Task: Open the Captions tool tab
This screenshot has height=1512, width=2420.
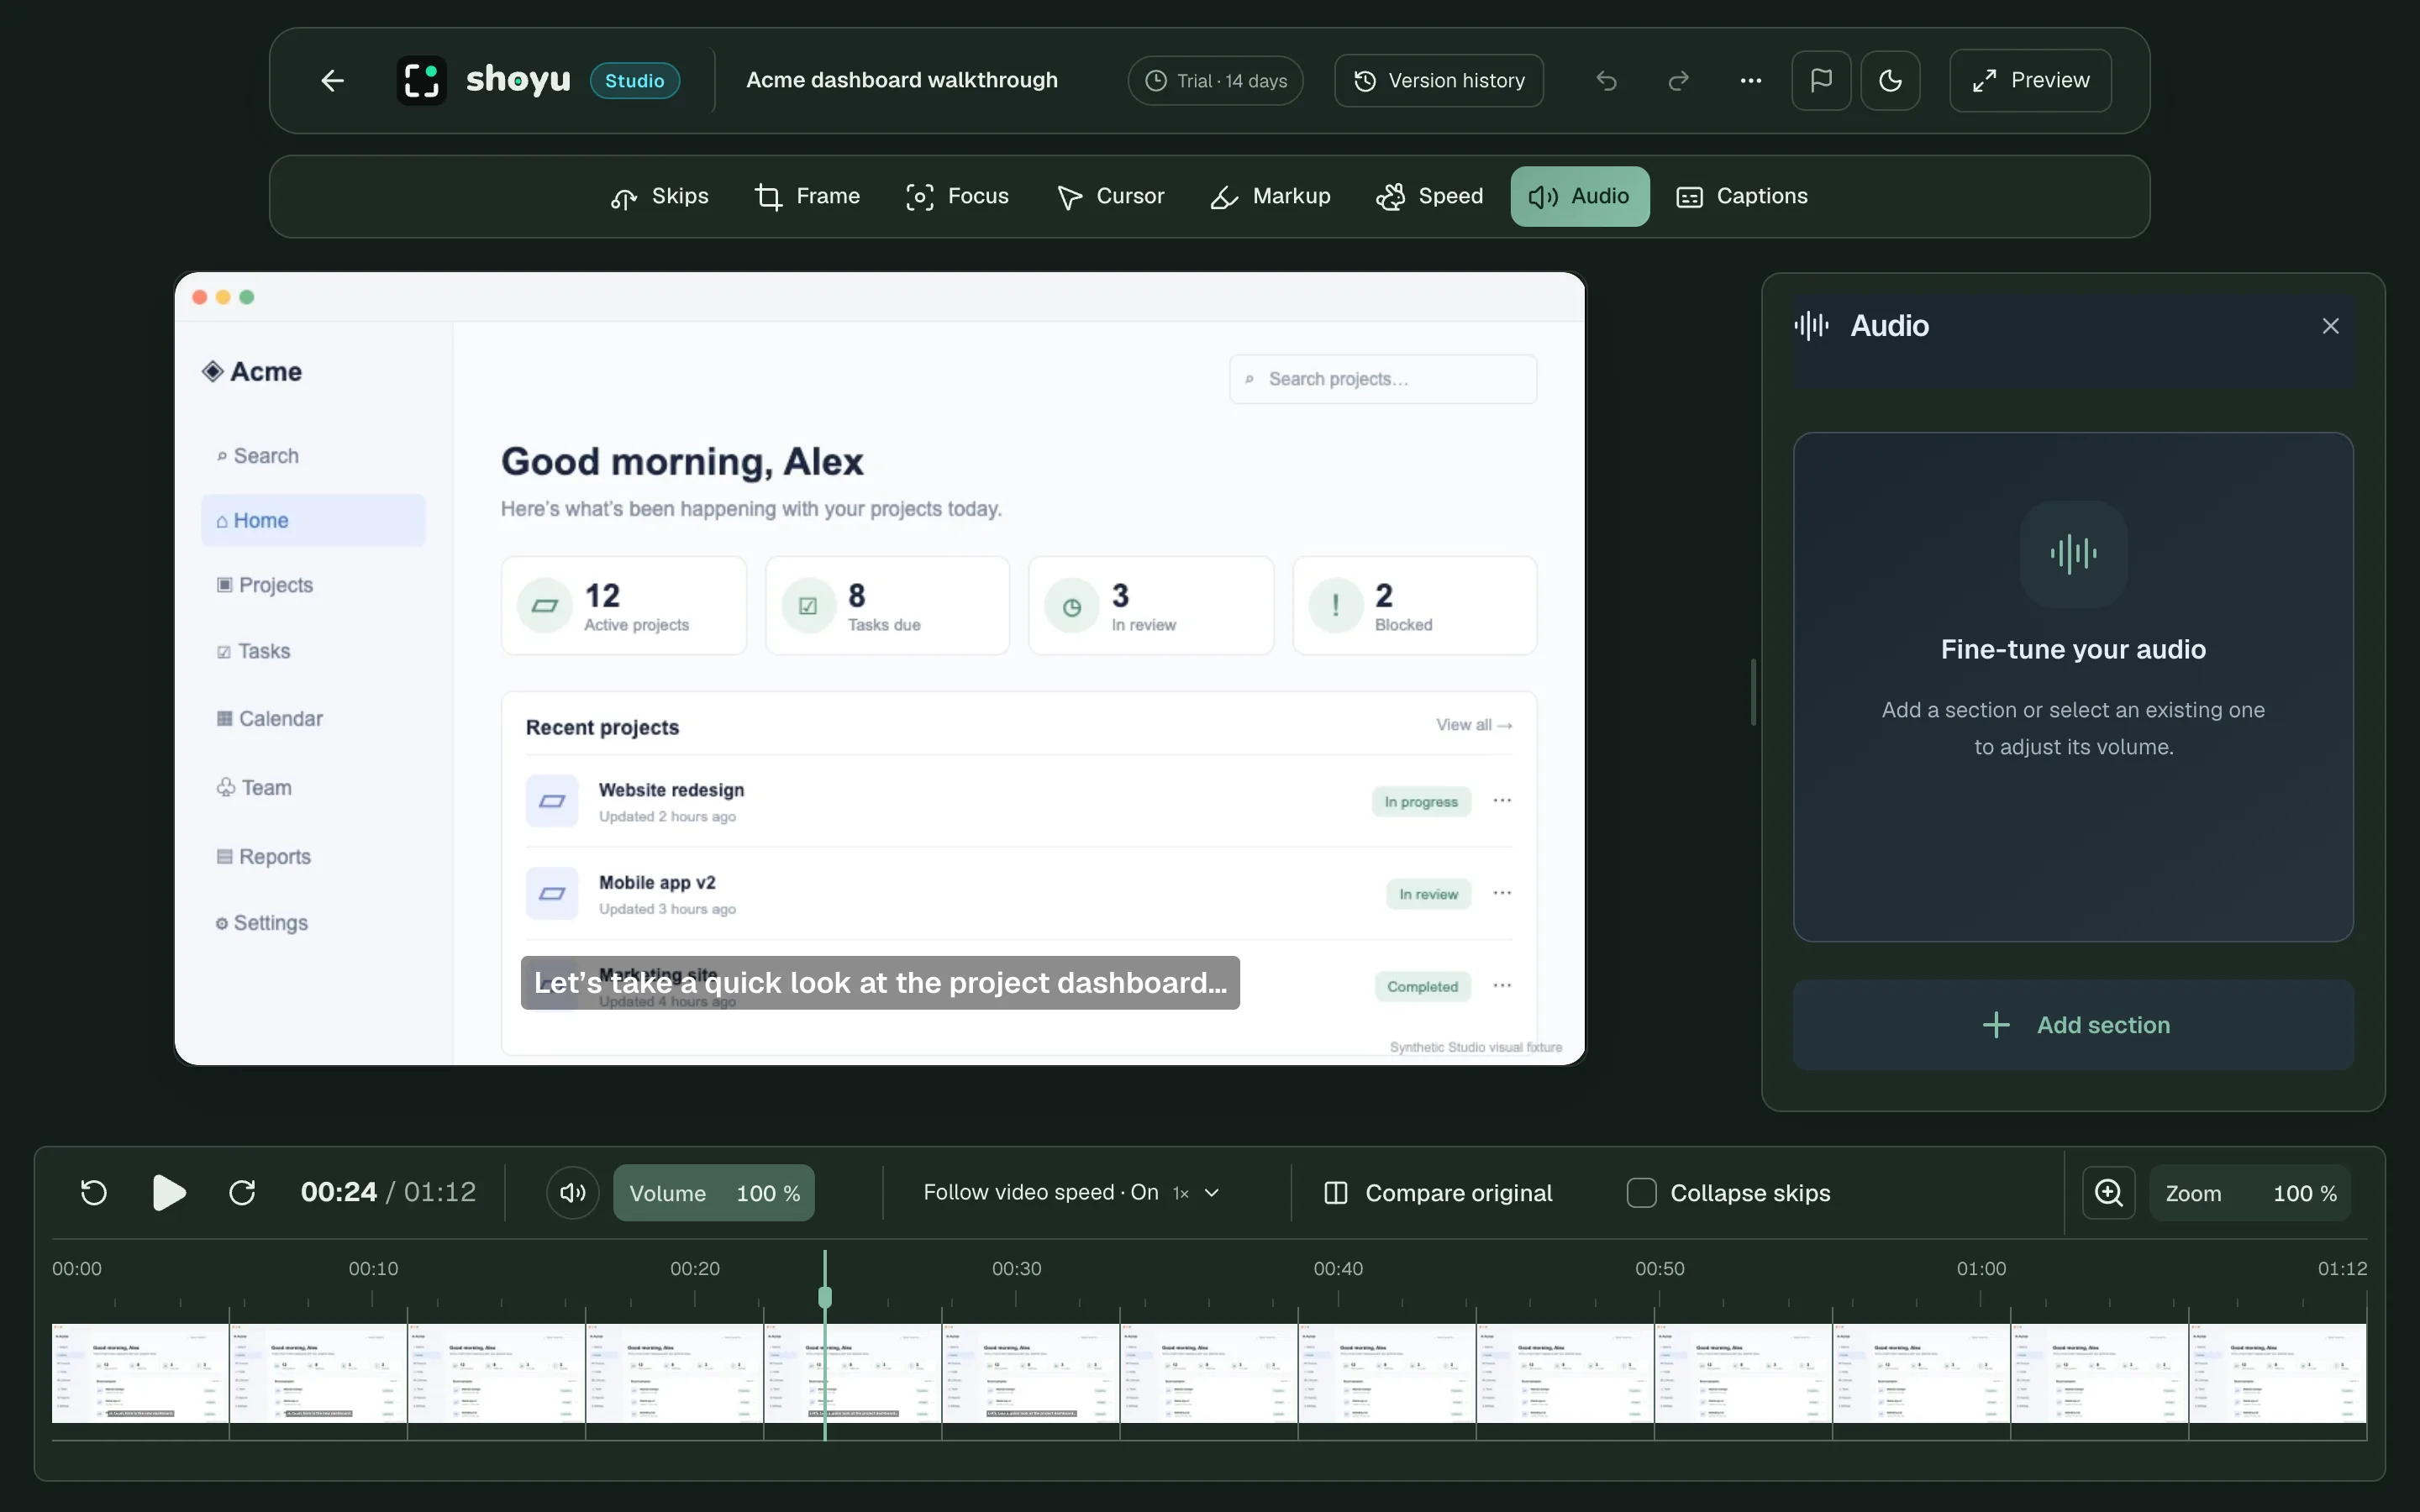Action: [1742, 196]
